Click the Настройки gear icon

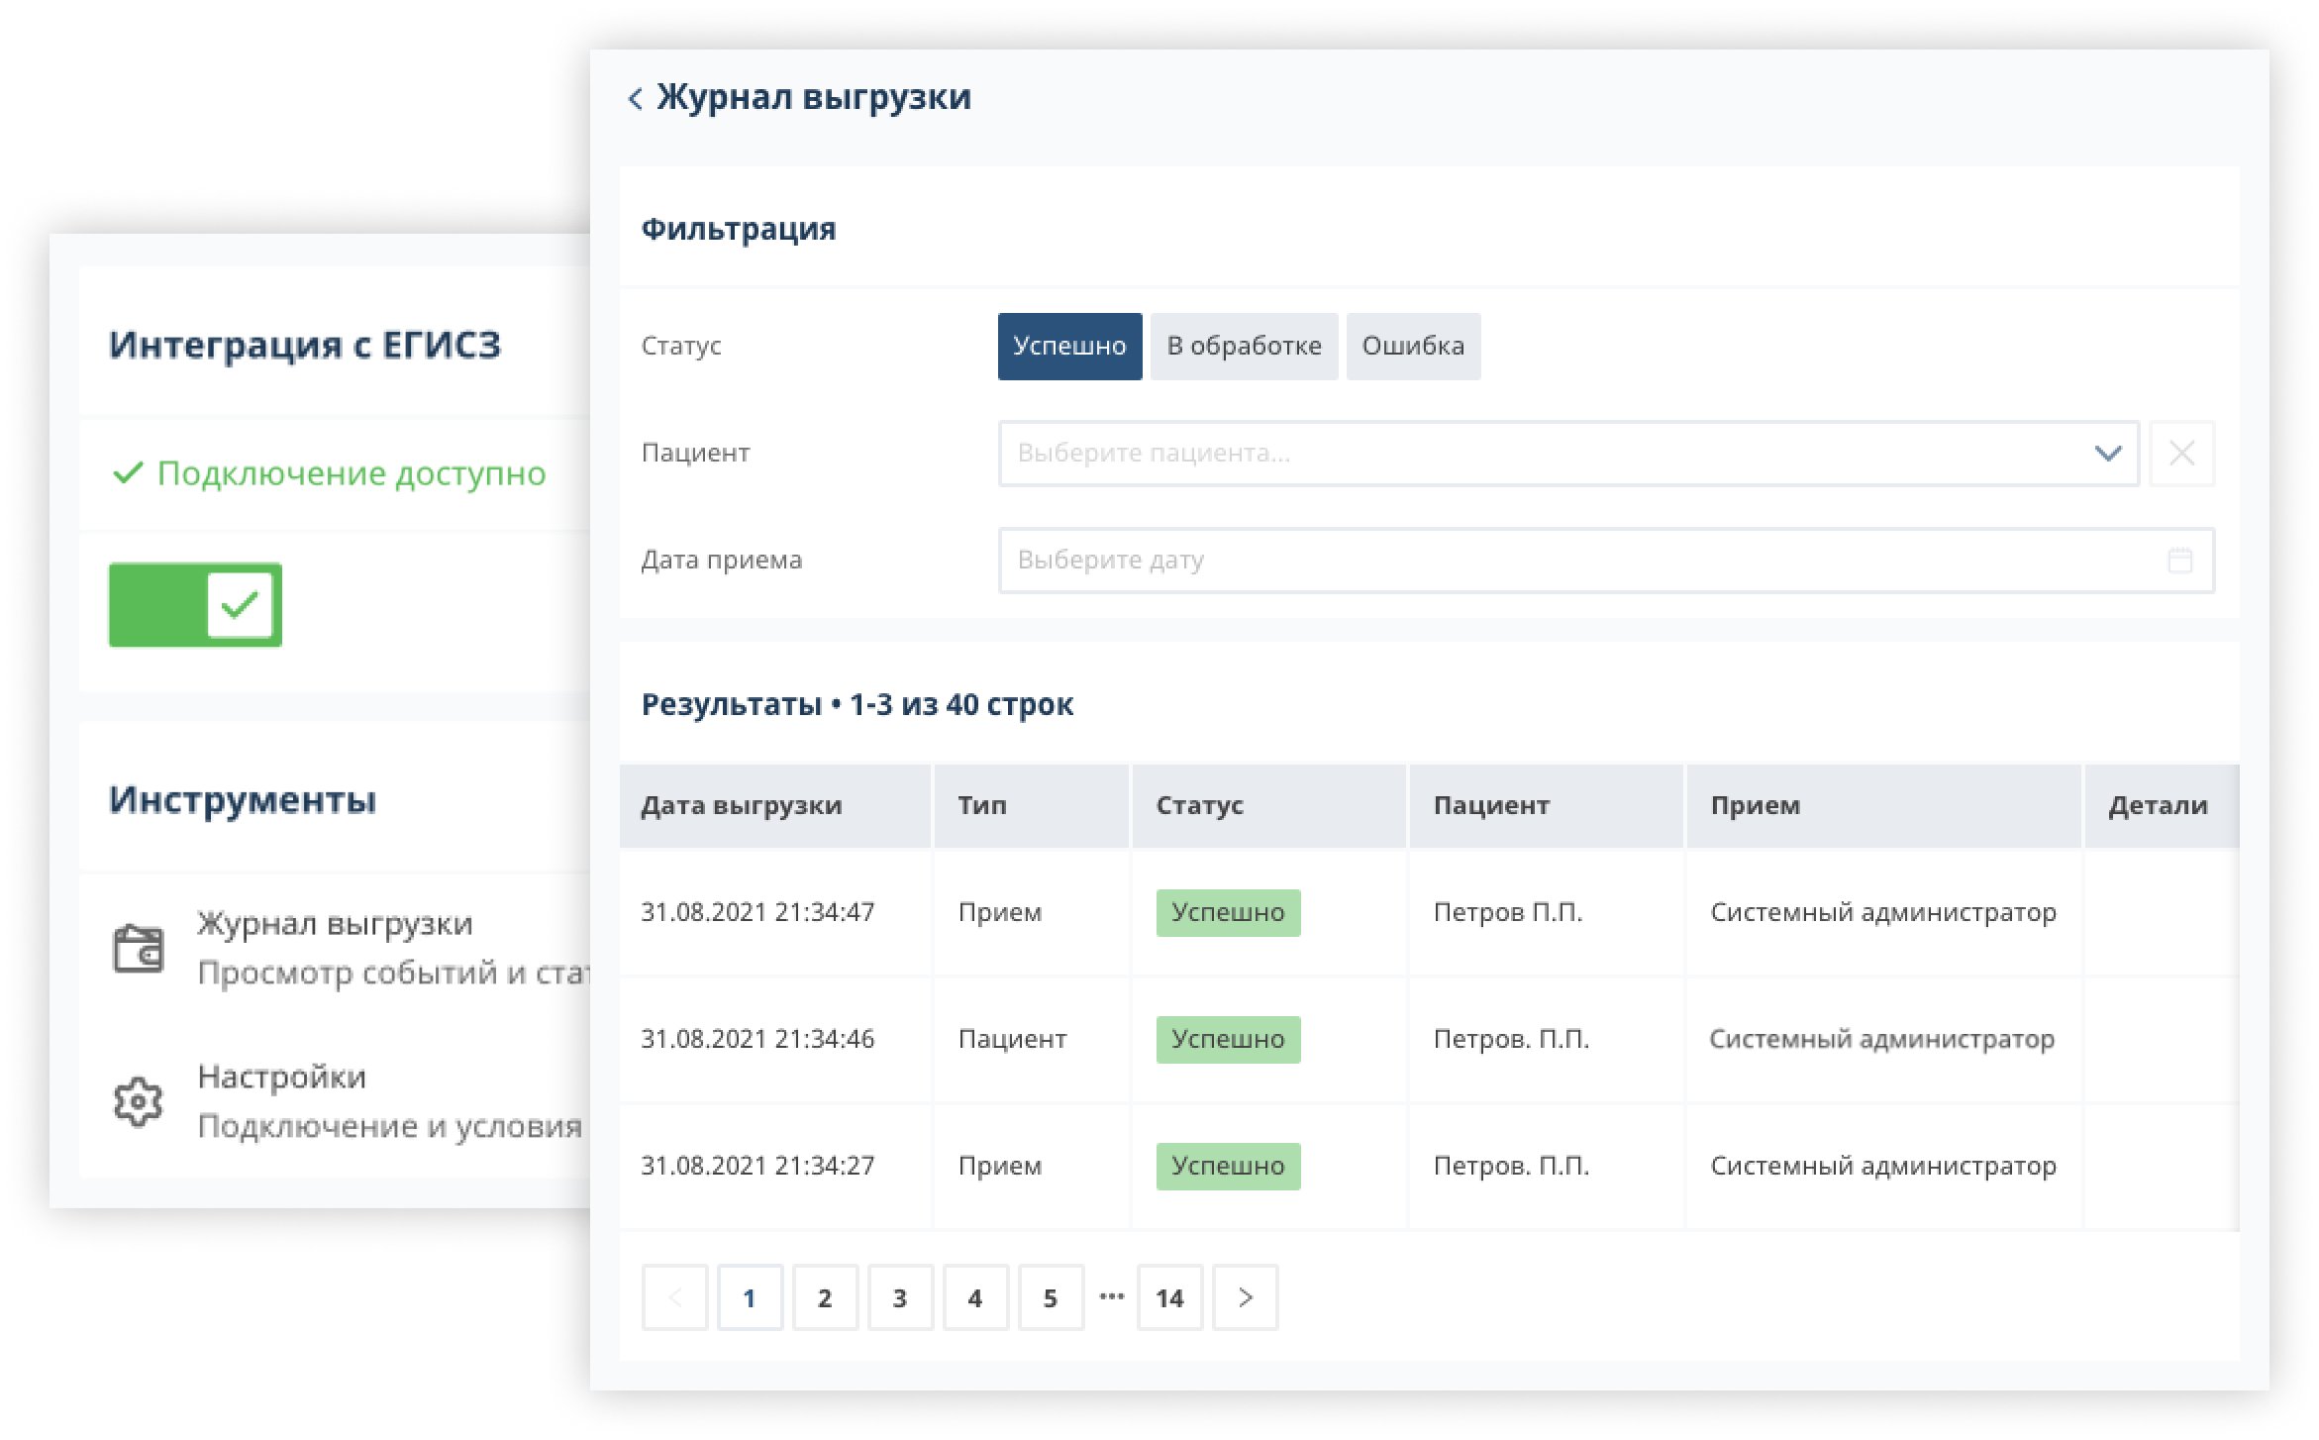[x=138, y=1100]
